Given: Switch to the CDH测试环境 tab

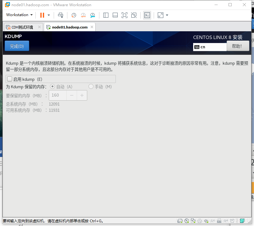Looking at the screenshot, I should (x=22, y=27).
